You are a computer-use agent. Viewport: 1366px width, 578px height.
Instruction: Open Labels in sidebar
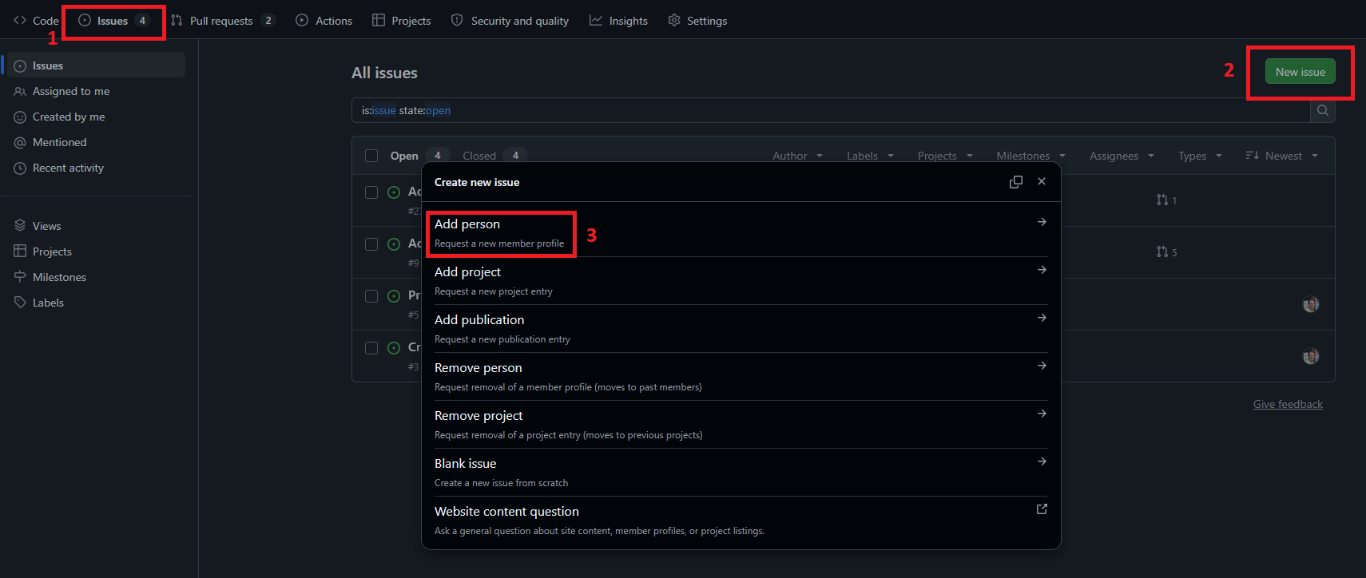point(96,303)
